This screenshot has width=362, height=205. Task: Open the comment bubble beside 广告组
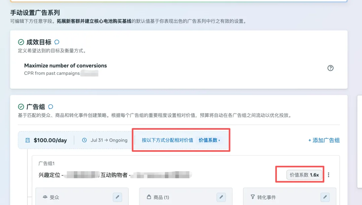(x=51, y=107)
